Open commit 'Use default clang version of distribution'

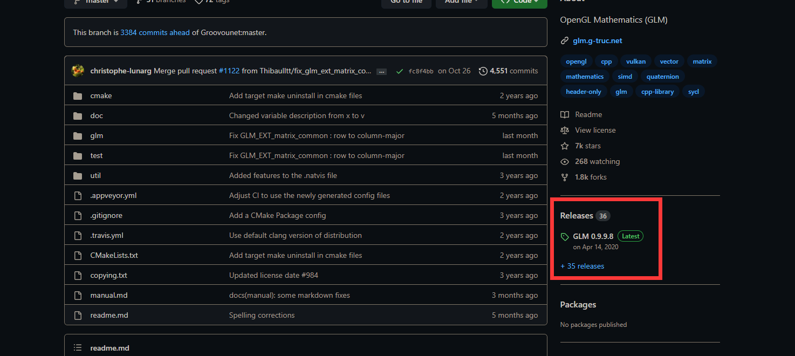click(296, 235)
